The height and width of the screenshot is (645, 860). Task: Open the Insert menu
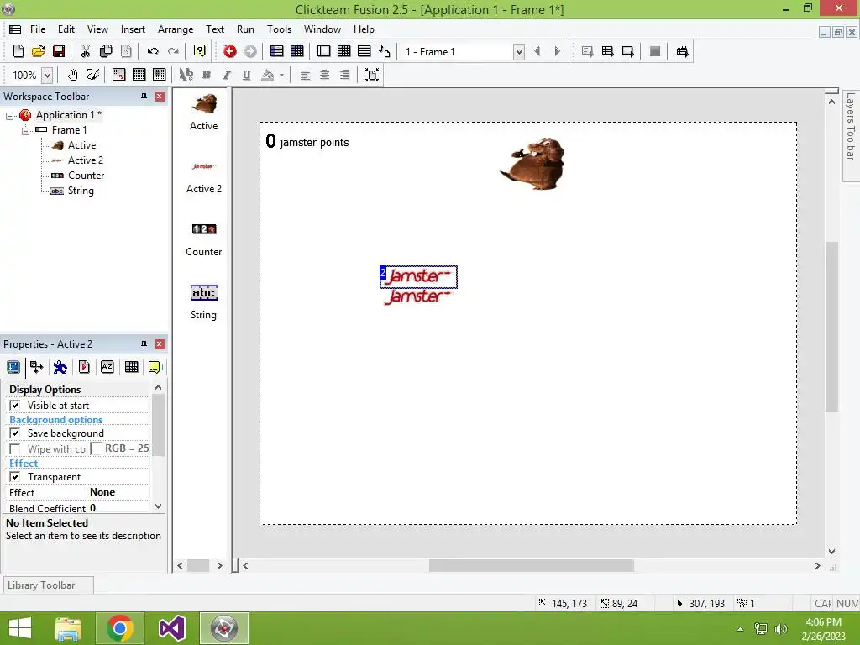[133, 29]
